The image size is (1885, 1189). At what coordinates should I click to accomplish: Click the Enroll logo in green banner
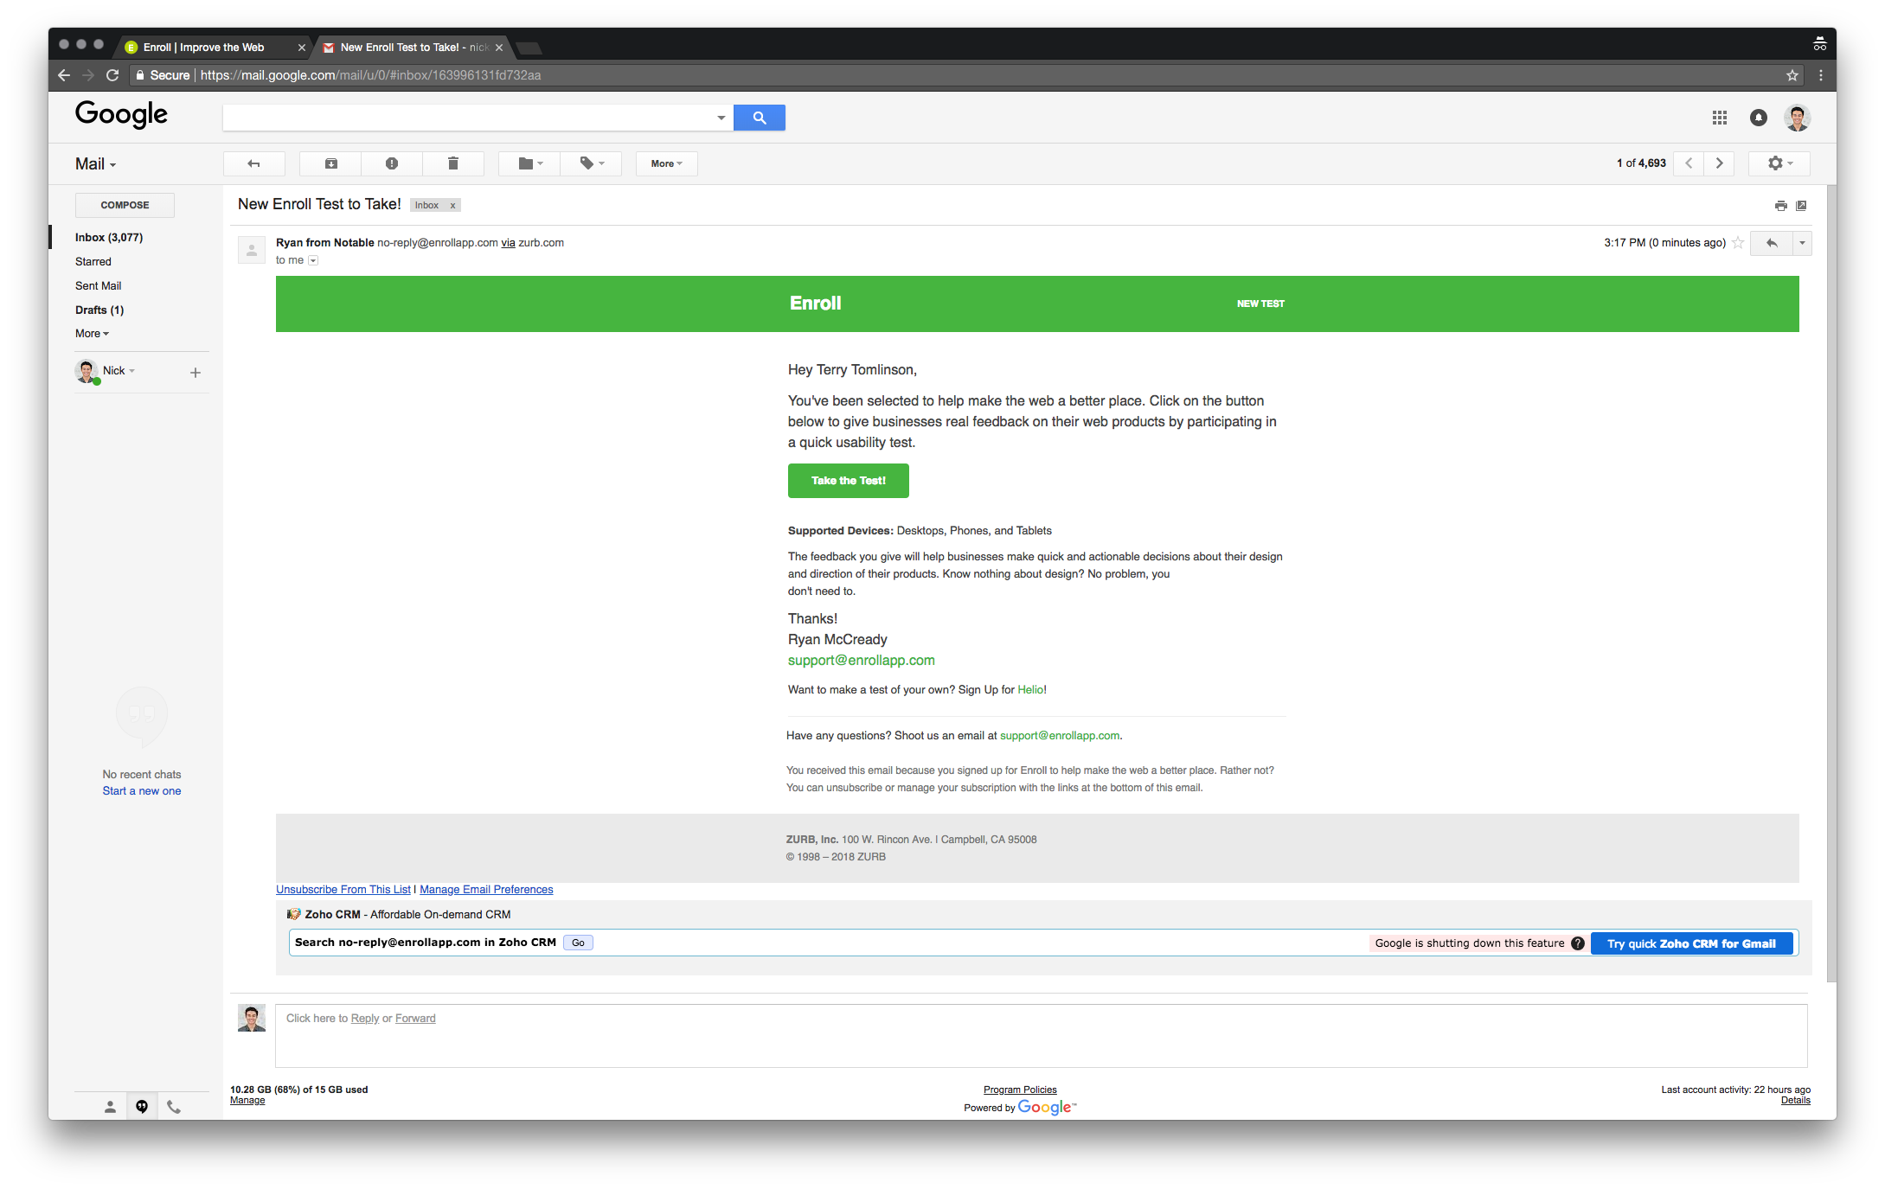(815, 304)
